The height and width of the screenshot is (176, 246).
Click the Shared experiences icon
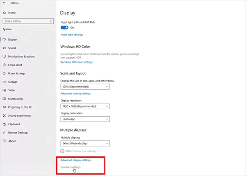pyautogui.click(x=4, y=115)
